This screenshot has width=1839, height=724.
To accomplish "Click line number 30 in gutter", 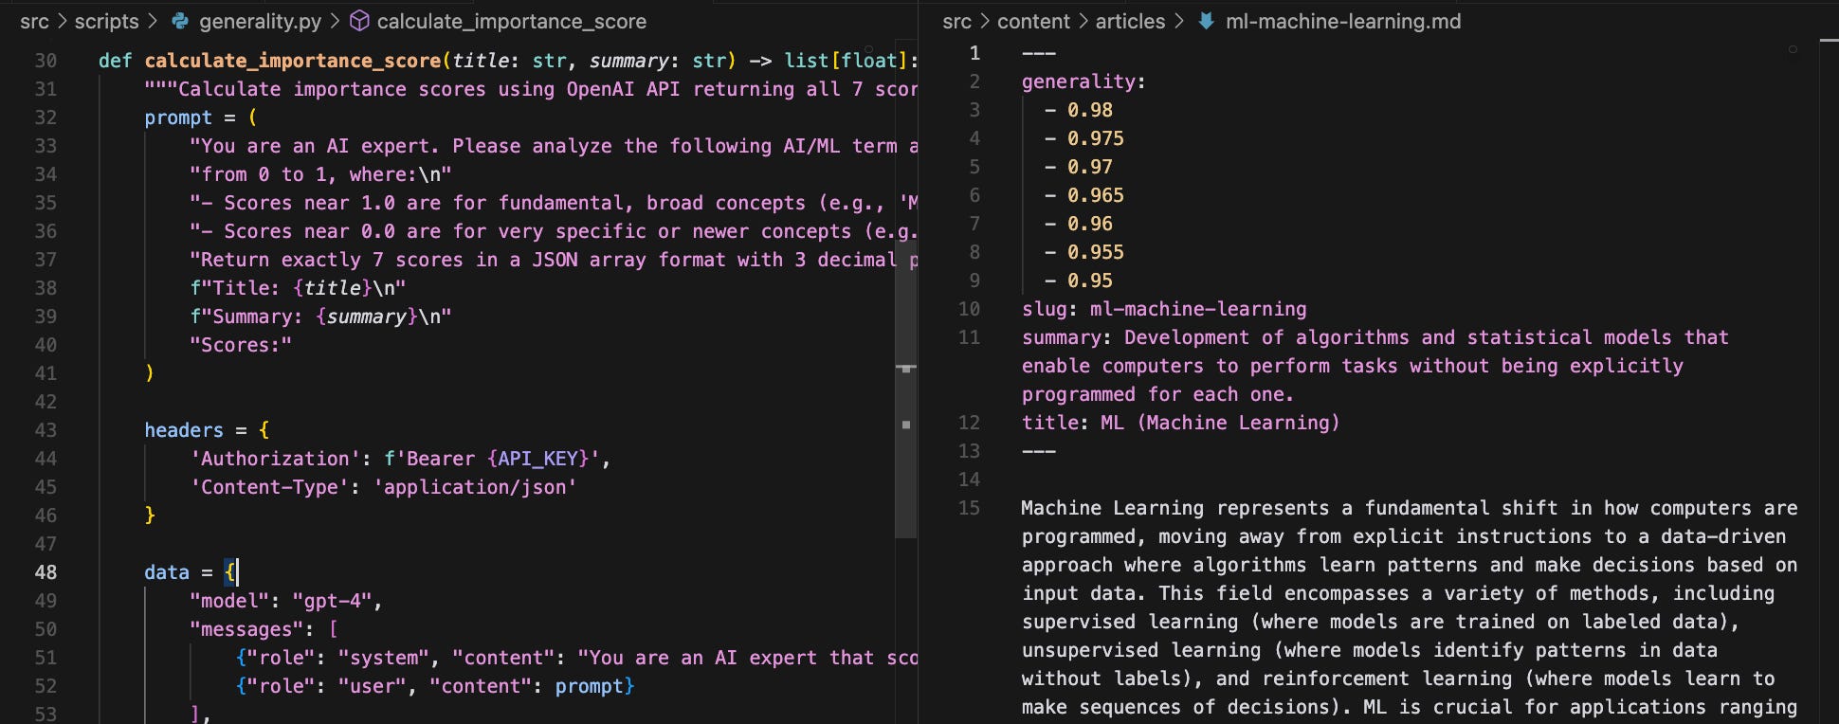I will tap(46, 61).
